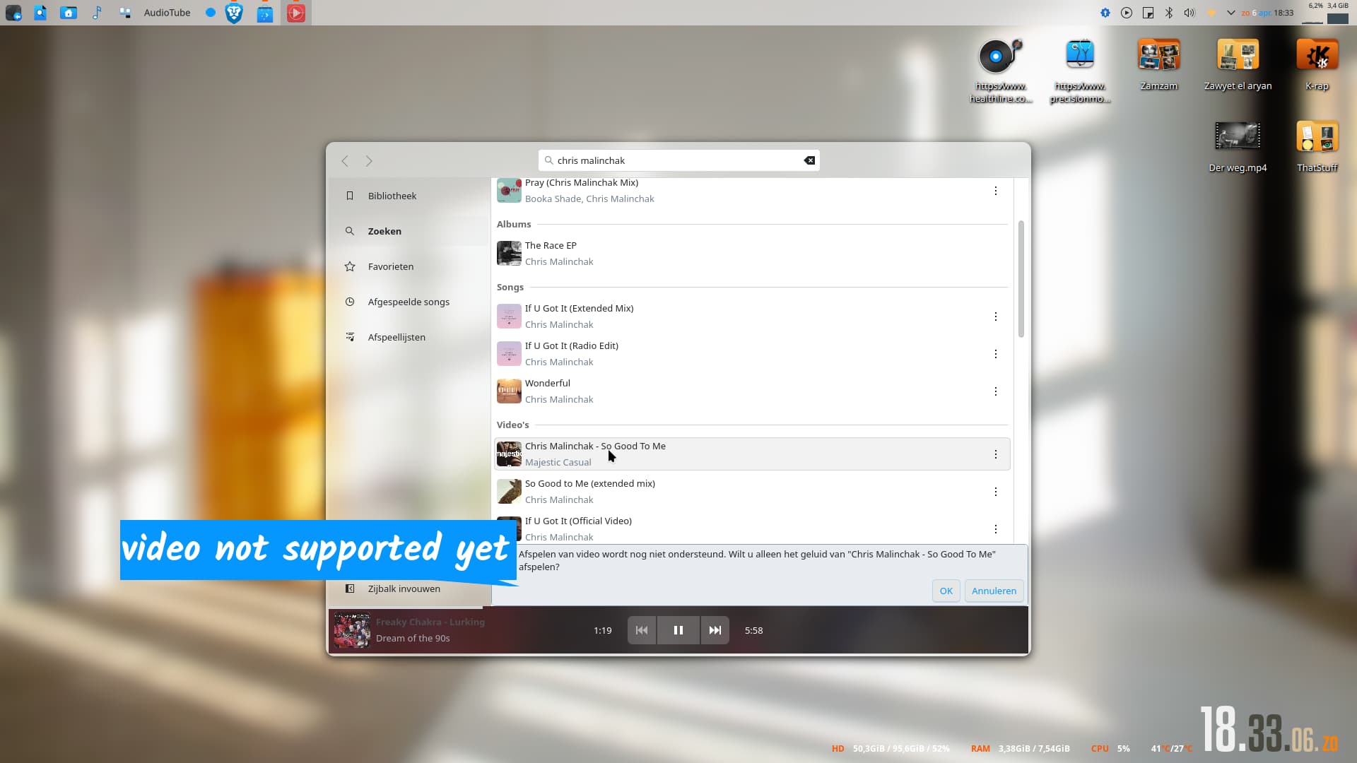Open Zawyet el aryan desktop folder

pyautogui.click(x=1238, y=65)
